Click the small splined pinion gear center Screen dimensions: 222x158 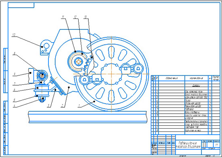(78, 62)
